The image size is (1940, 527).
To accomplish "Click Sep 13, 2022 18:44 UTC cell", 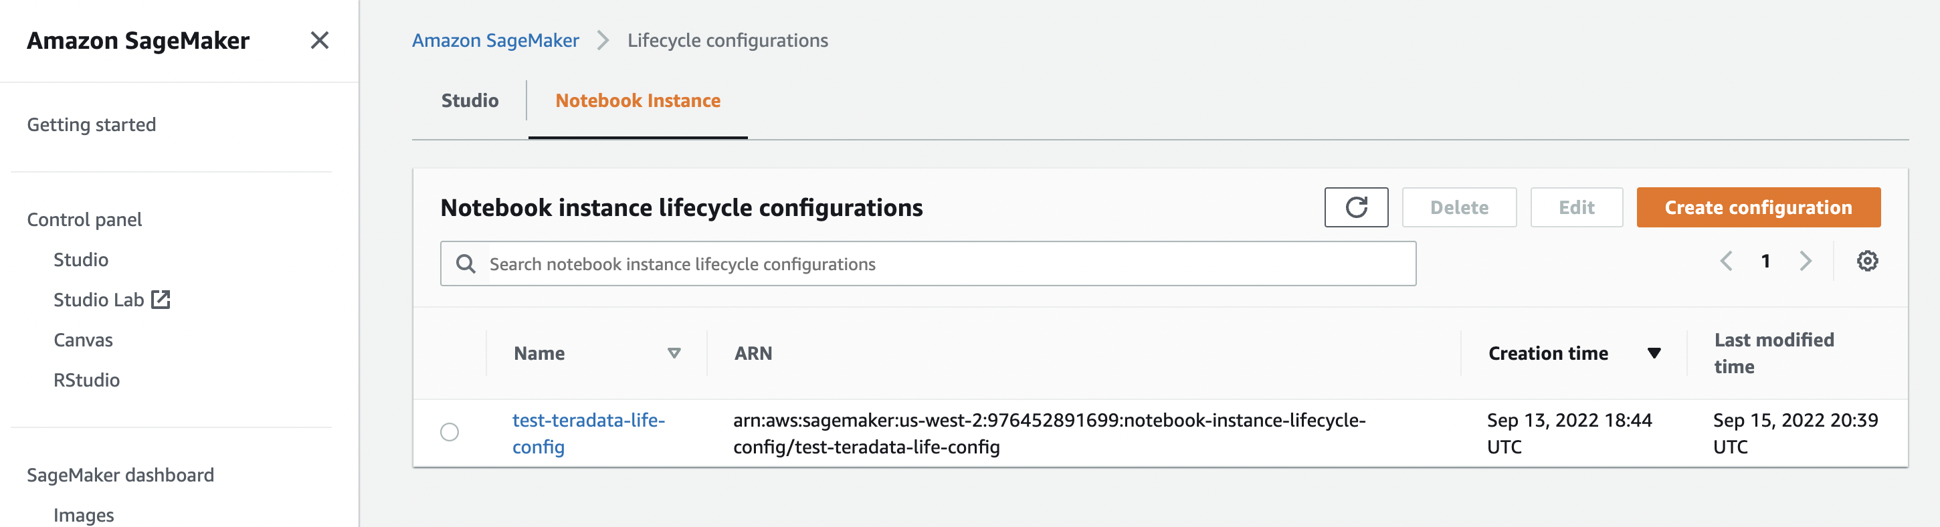I will pyautogui.click(x=1569, y=433).
